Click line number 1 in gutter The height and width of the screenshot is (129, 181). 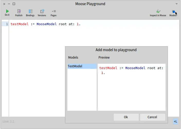[7, 24]
